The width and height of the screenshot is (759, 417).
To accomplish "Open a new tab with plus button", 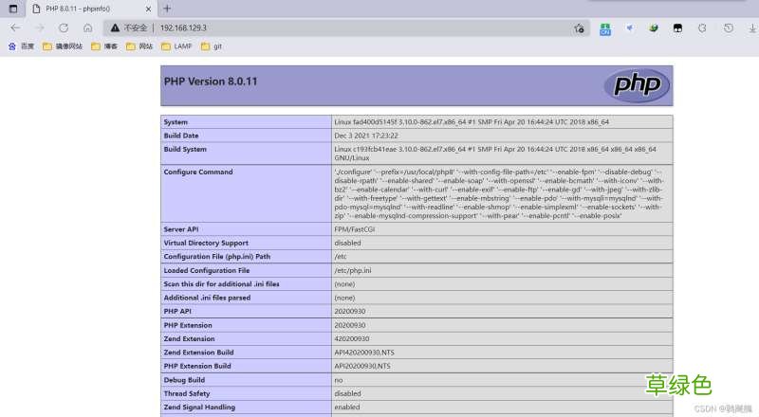I will coord(167,9).
